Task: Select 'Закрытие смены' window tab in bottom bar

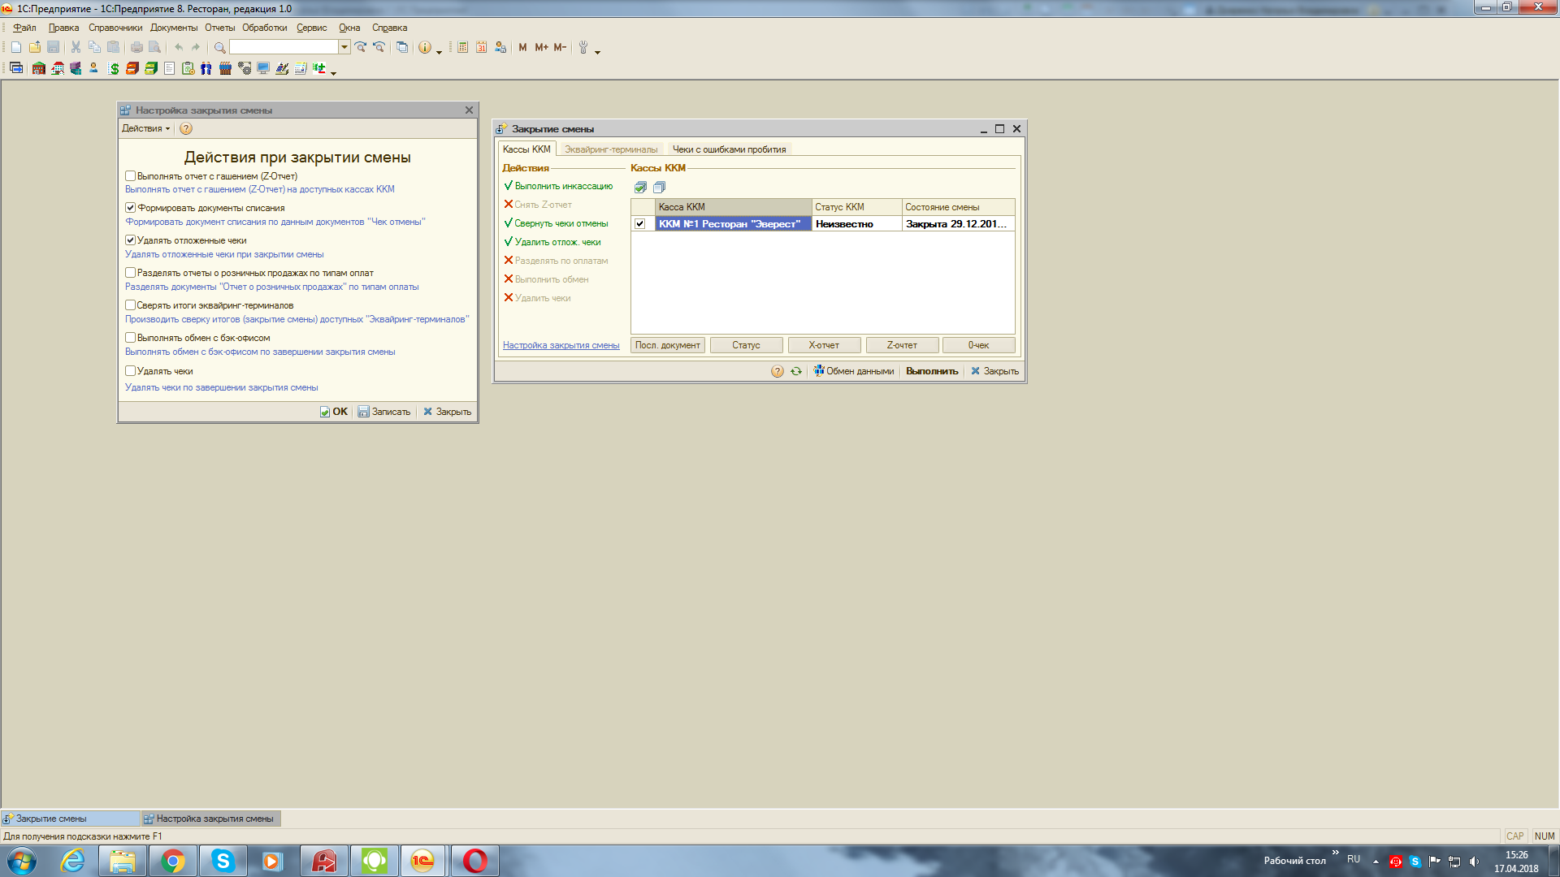Action: 70,819
